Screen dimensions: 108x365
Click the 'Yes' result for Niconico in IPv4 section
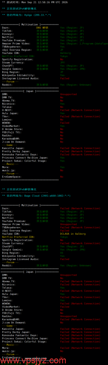62,104
